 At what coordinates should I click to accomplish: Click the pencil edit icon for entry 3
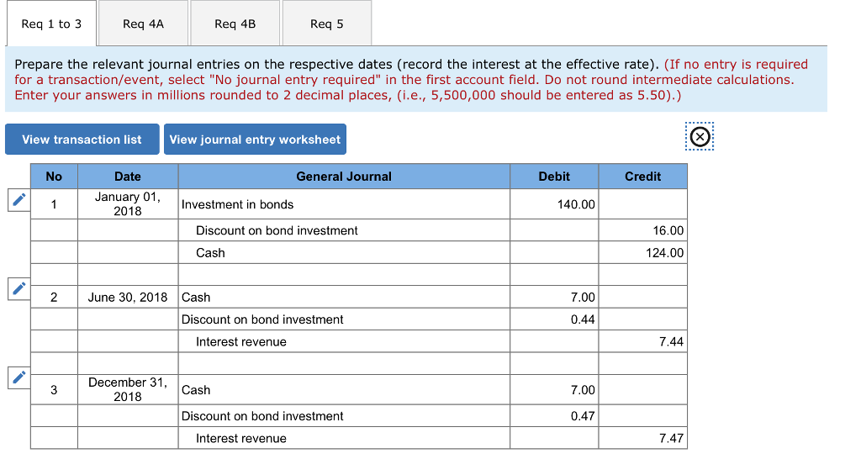(18, 377)
